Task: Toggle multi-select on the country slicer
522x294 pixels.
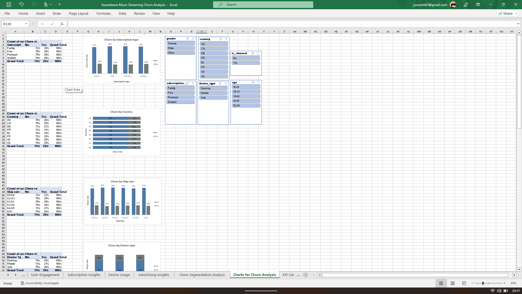Action: click(x=221, y=39)
